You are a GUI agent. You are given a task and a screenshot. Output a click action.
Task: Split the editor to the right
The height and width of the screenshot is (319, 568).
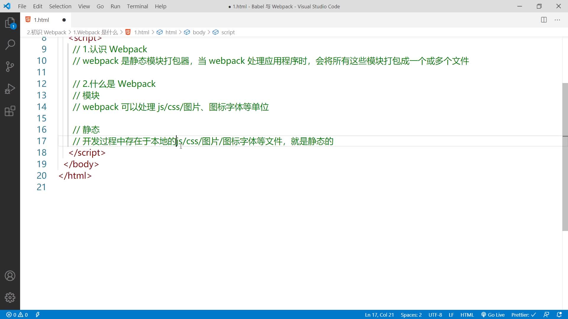[x=544, y=20]
